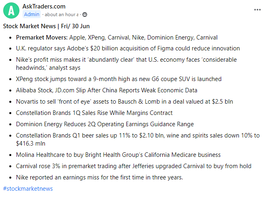Click the Adobe-Figma acquisition headline

[x=128, y=48]
